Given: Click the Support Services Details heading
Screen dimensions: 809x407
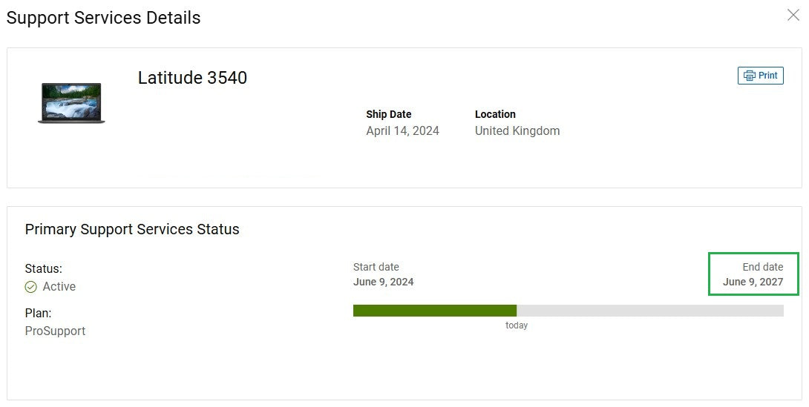Looking at the screenshot, I should point(103,18).
